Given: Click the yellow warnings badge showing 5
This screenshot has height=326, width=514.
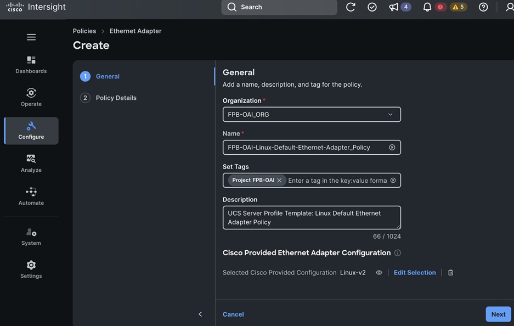Looking at the screenshot, I should coord(458,7).
